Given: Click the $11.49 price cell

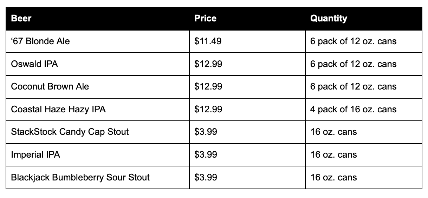Looking at the screenshot, I should coord(247,41).
